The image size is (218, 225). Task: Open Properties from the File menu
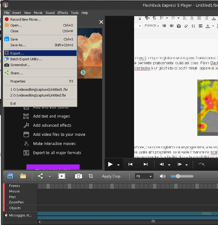40,81
